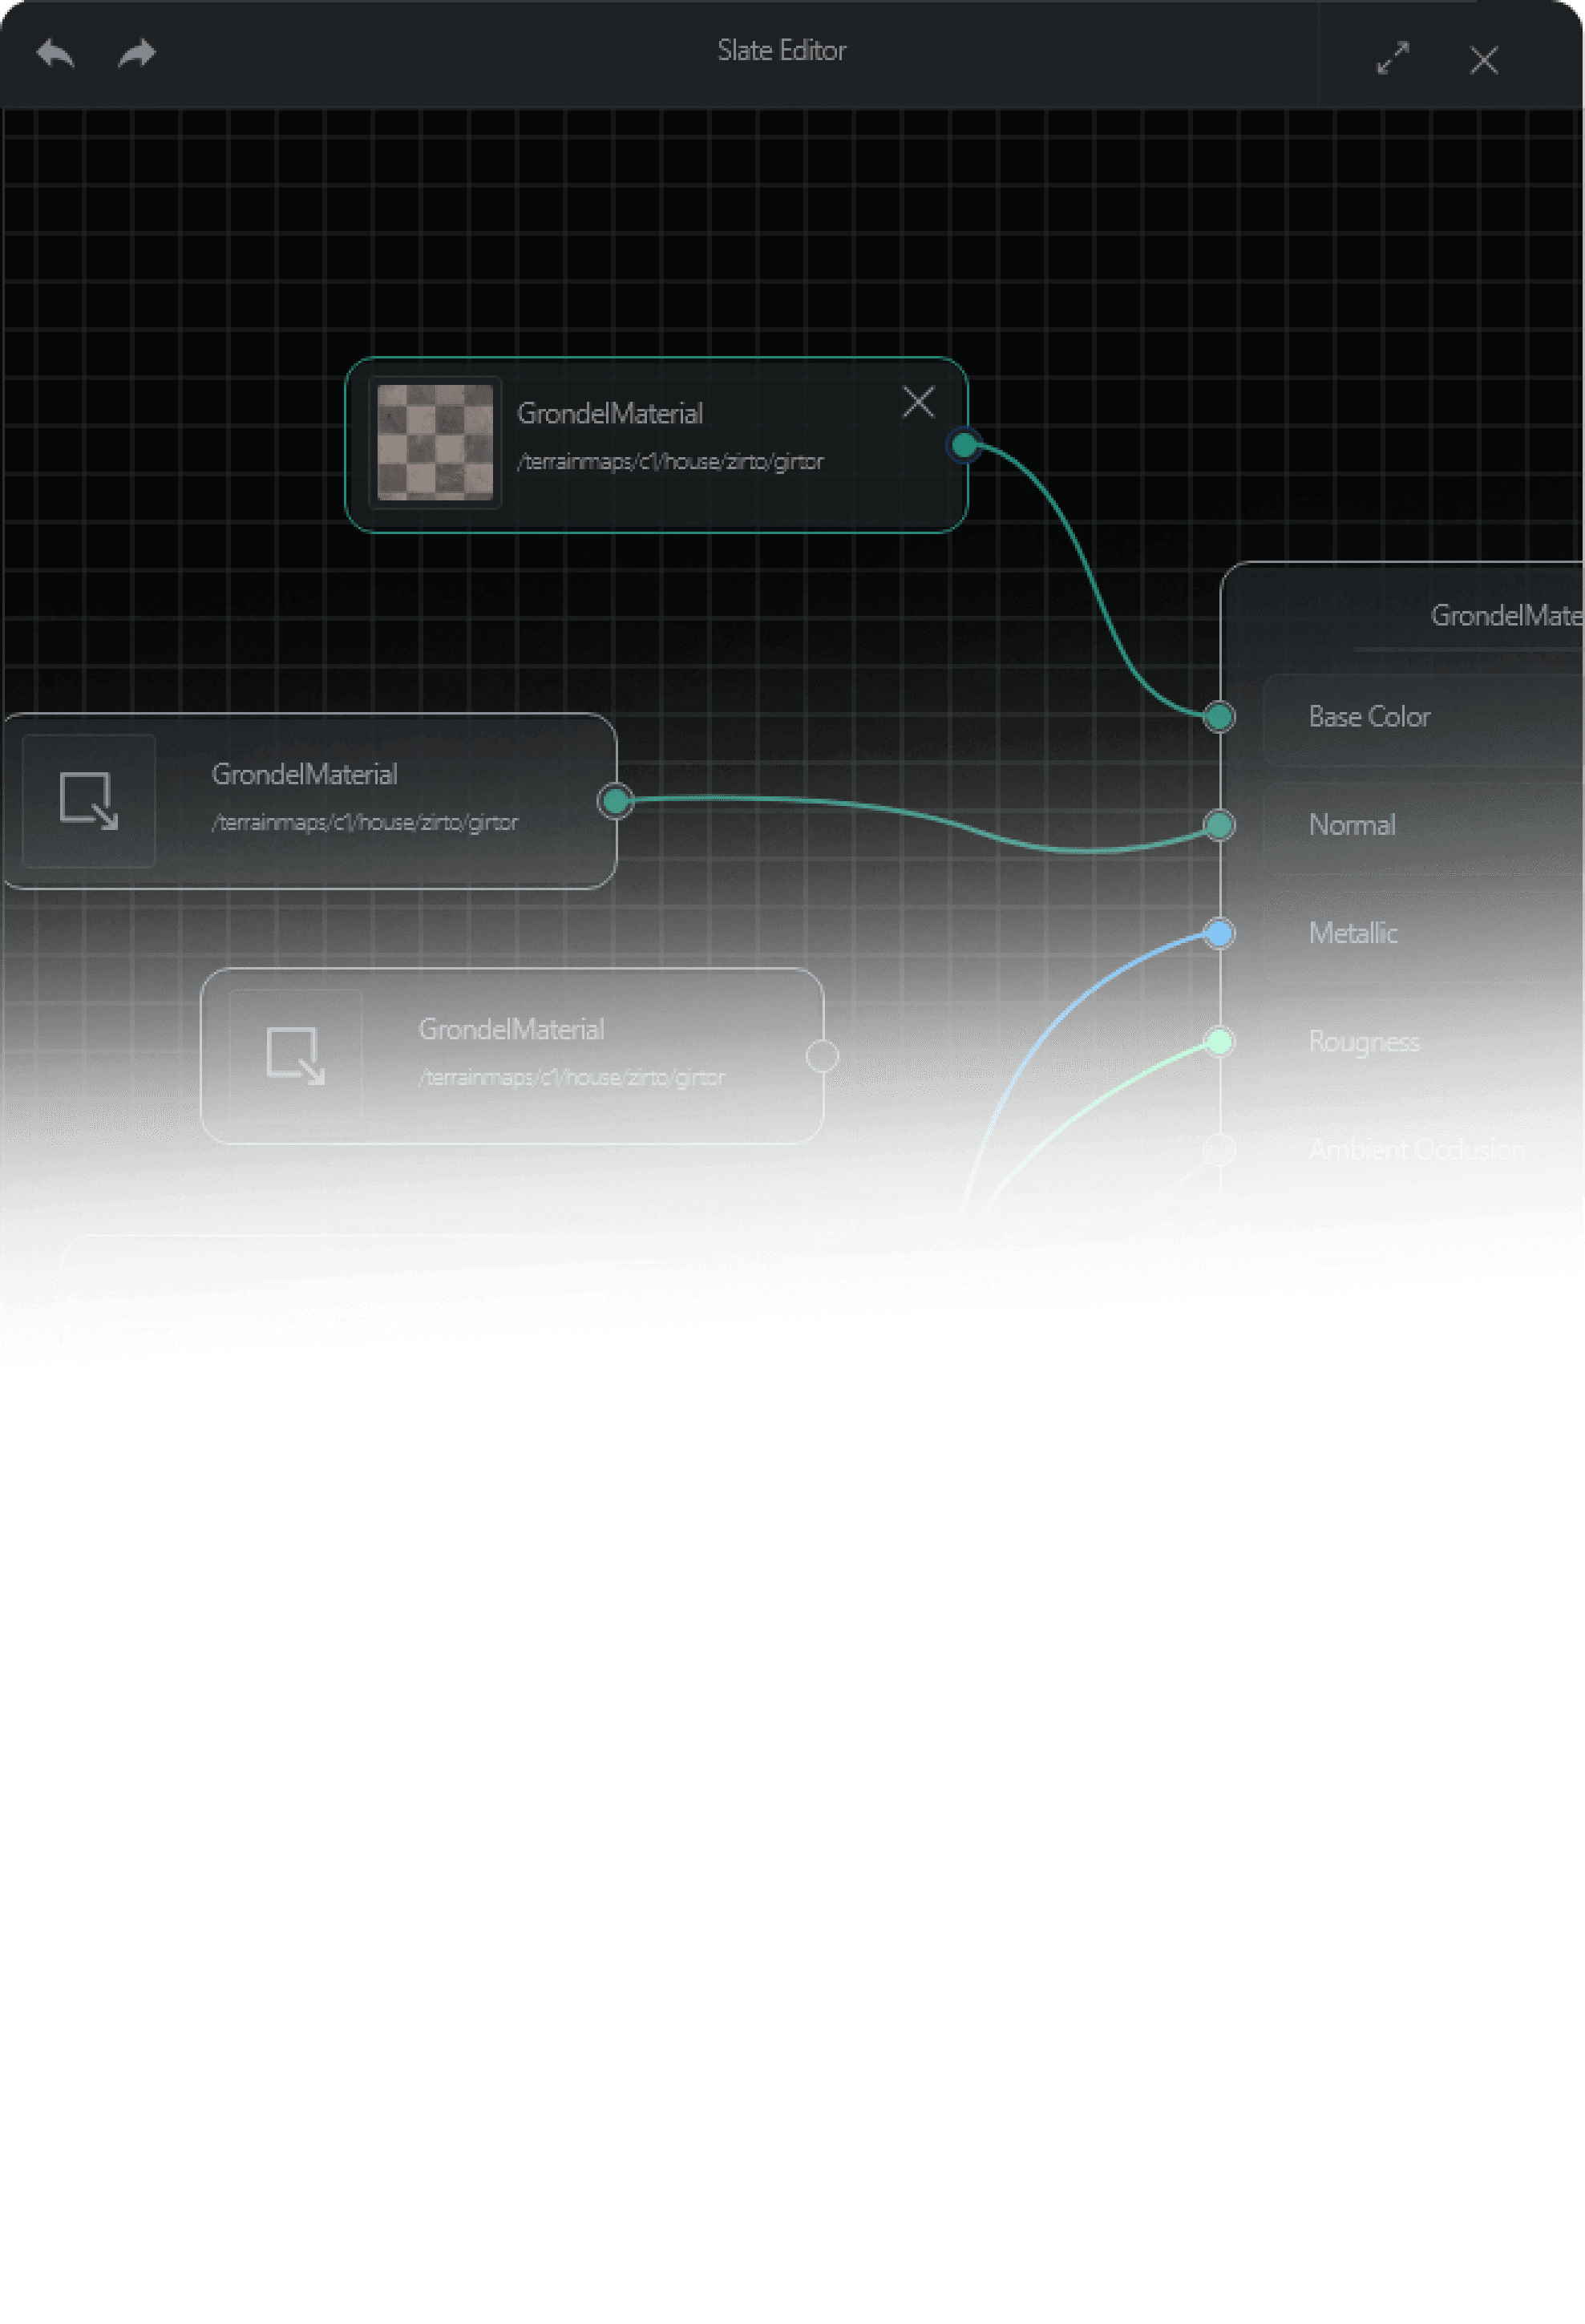Click the Base Color input socket
The height and width of the screenshot is (2324, 1585).
click(x=1219, y=717)
